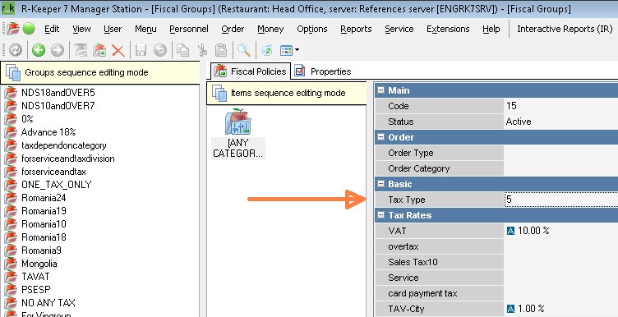This screenshot has height=317, width=618.
Task: Collapse the Main section
Action: [380, 90]
